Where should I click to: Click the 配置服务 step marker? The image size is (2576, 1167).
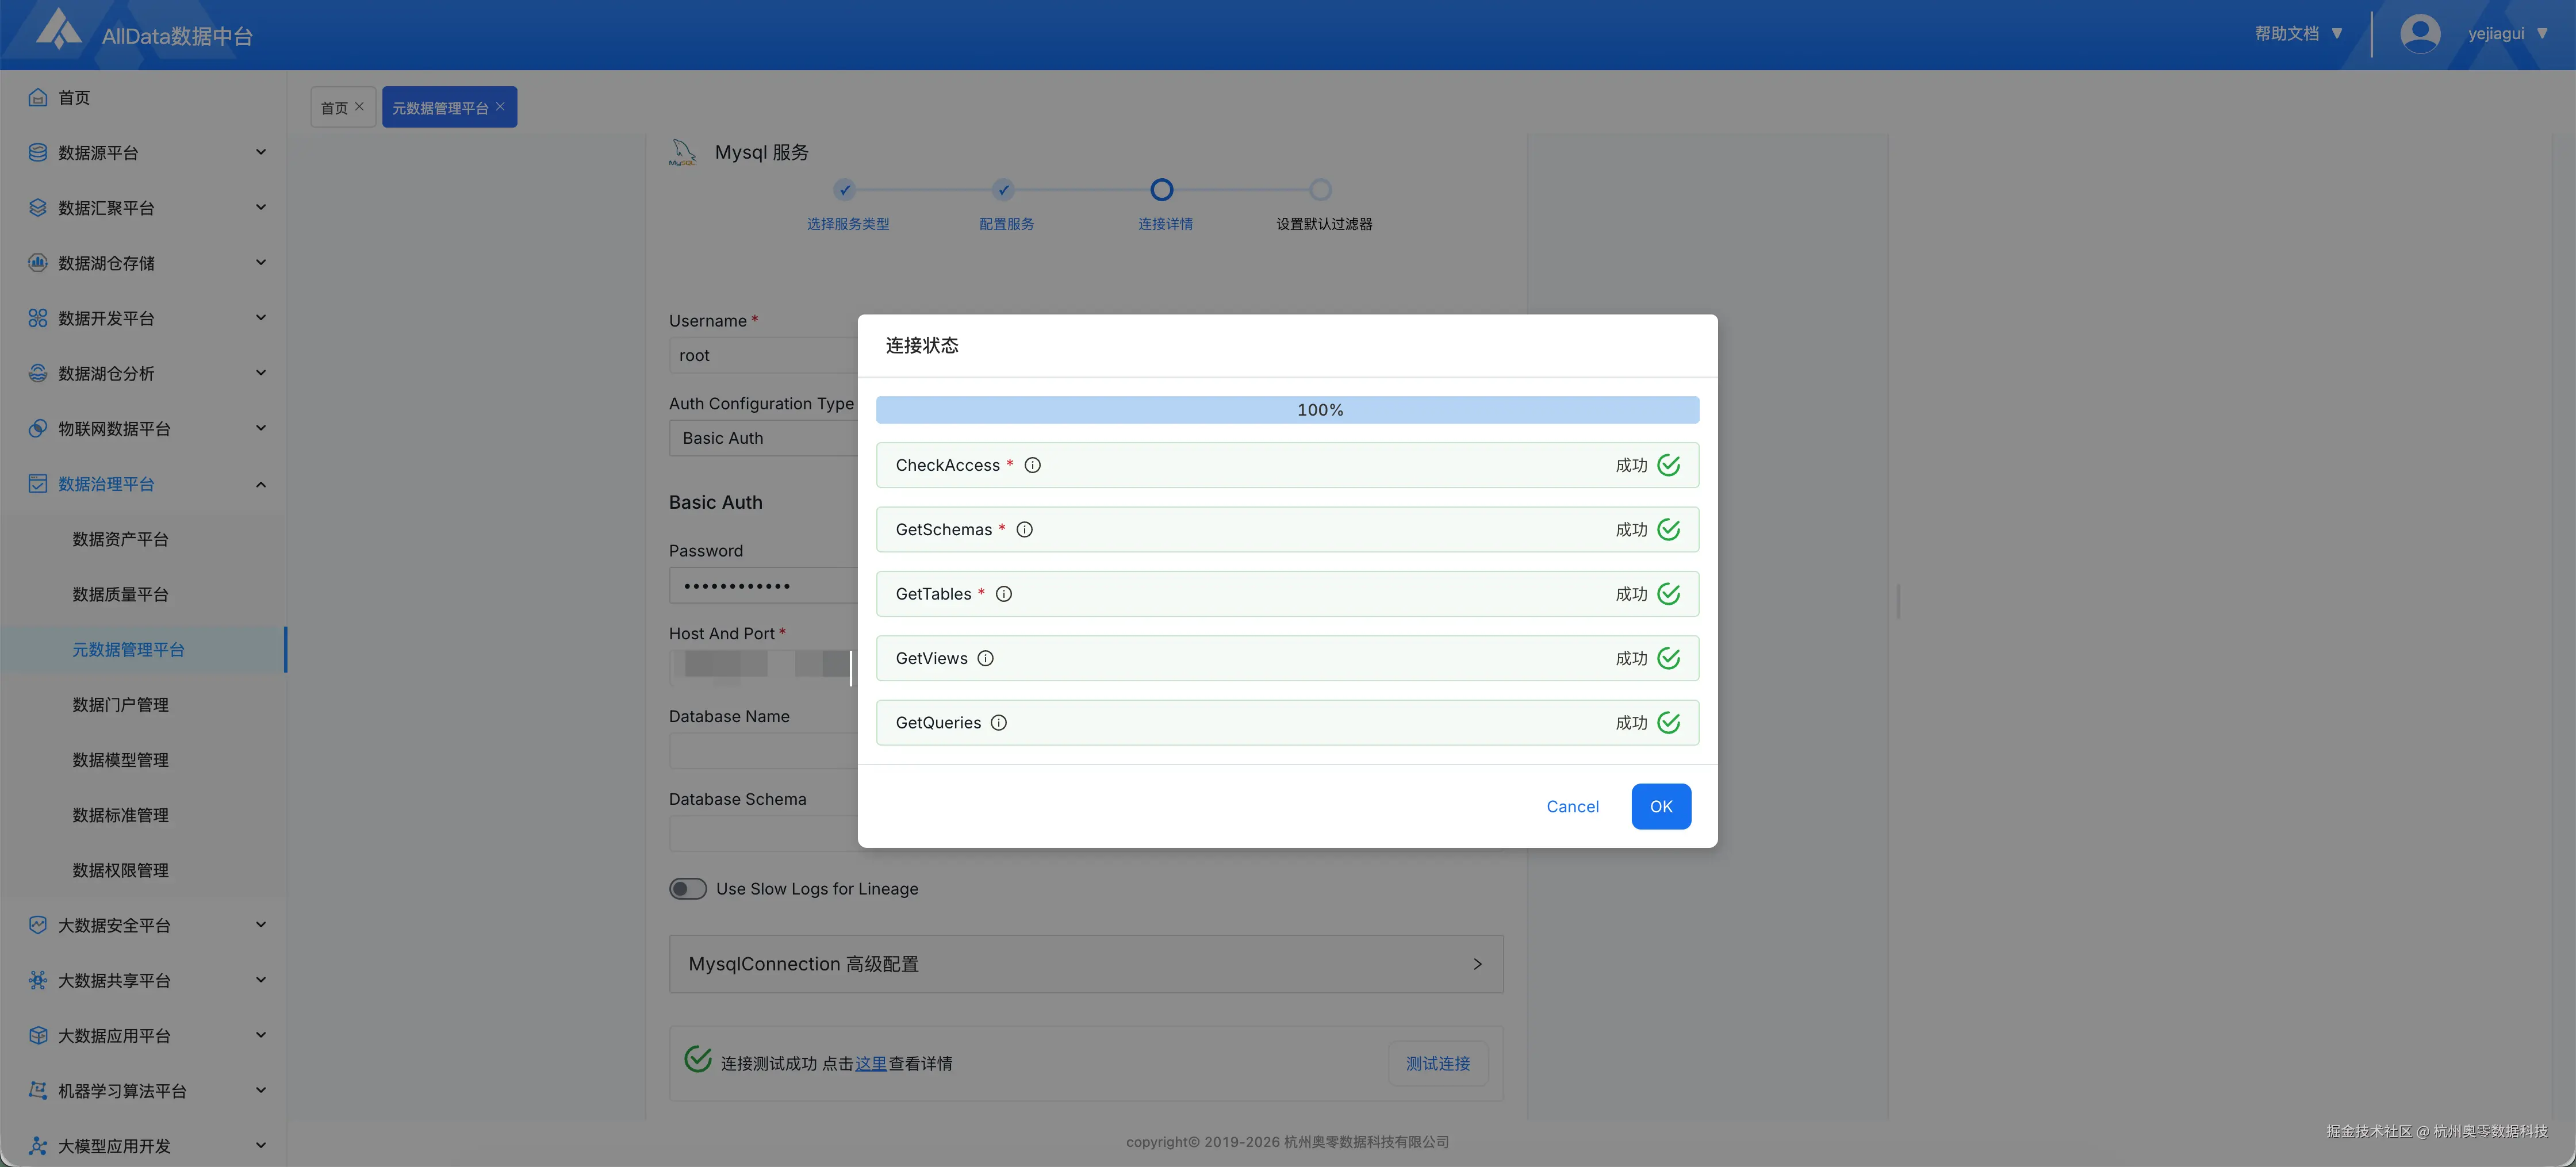[1003, 189]
